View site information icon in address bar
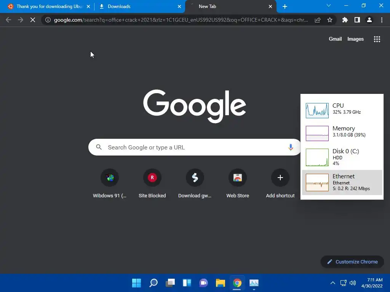 tap(48, 20)
